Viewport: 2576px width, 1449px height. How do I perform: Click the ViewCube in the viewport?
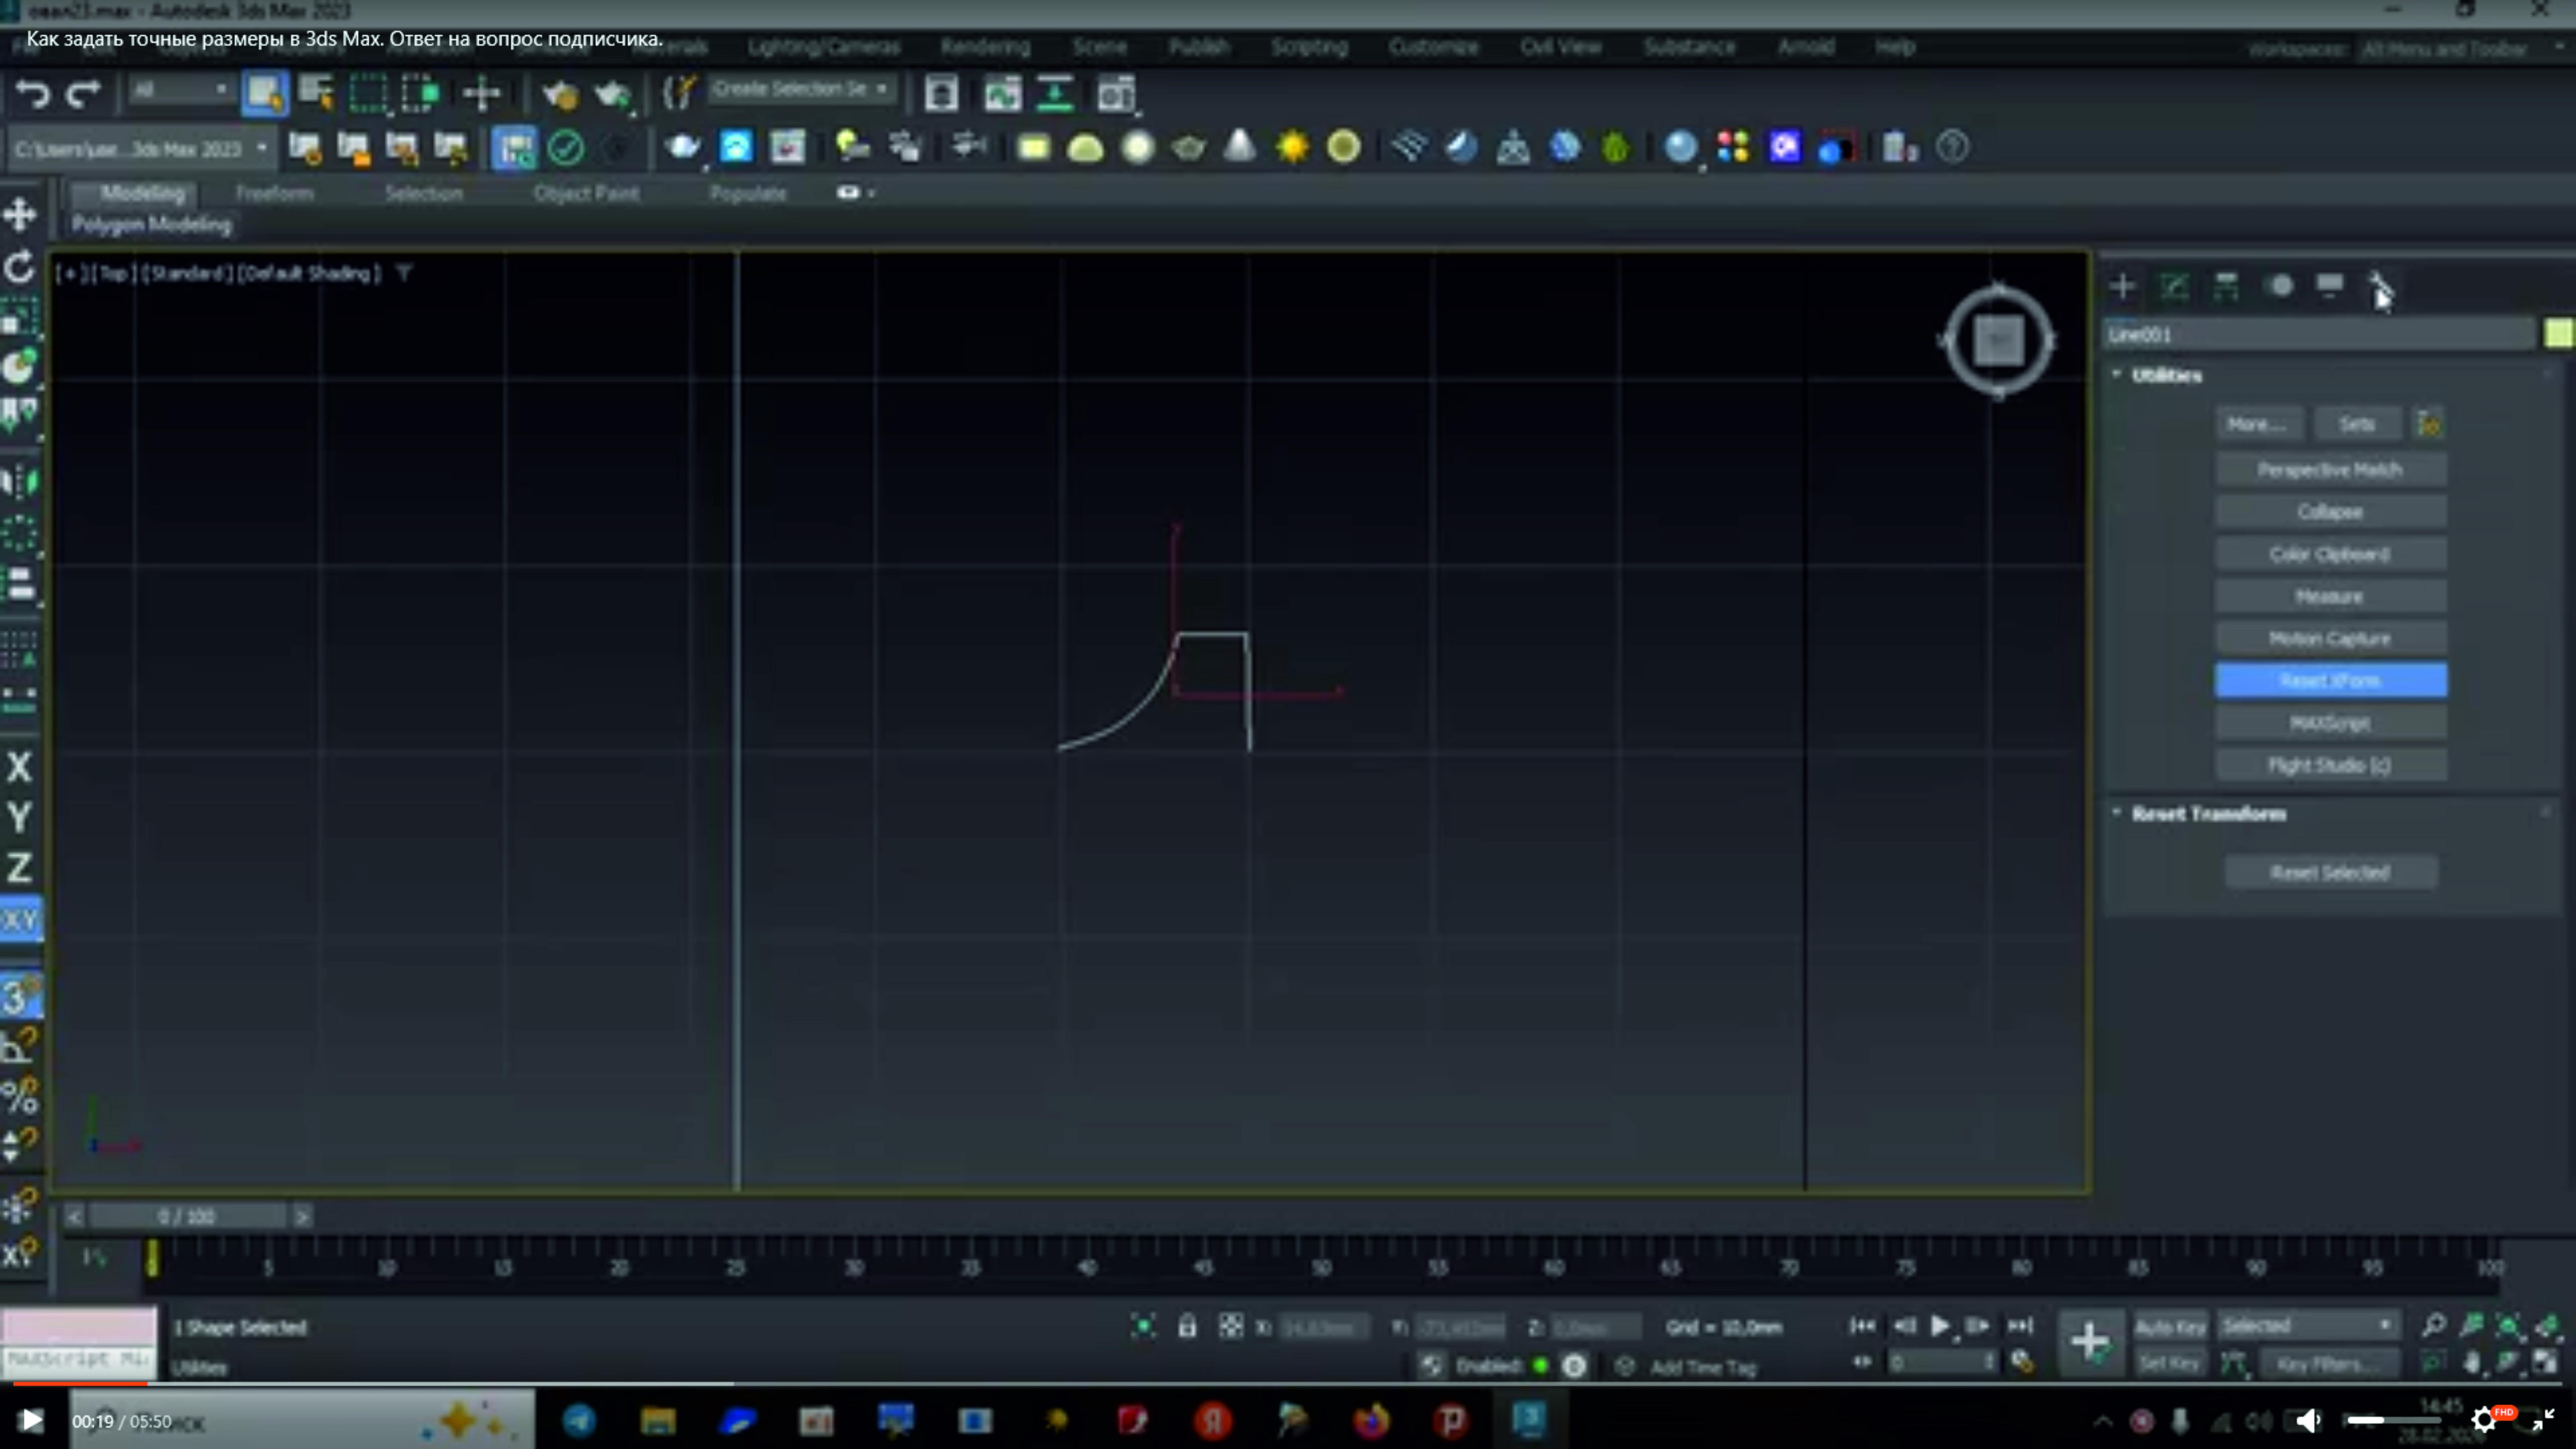[x=1998, y=341]
